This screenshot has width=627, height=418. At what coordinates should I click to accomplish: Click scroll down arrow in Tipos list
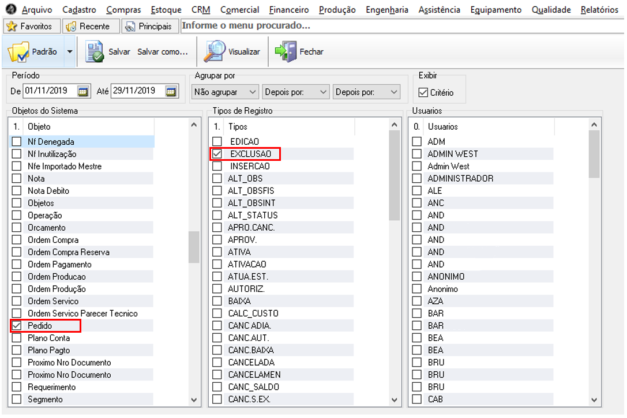pyautogui.click(x=395, y=400)
